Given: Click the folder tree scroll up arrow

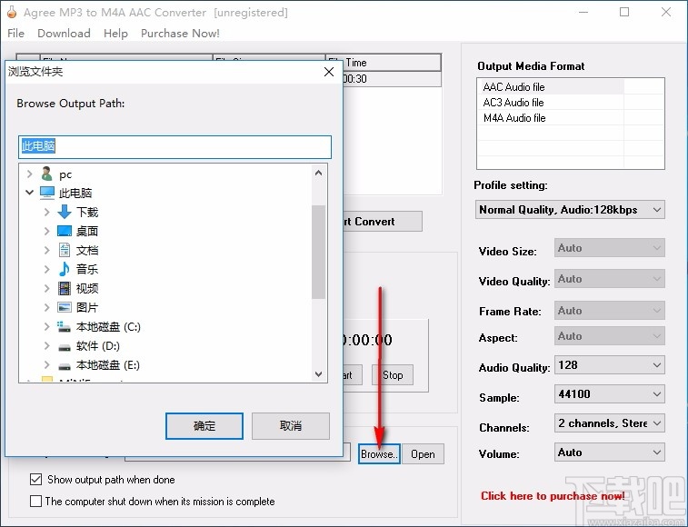Looking at the screenshot, I should (x=318, y=173).
